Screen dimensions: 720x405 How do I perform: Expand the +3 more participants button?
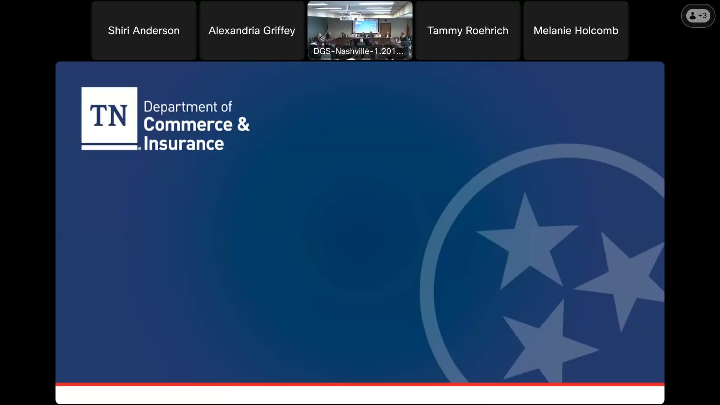coord(698,16)
